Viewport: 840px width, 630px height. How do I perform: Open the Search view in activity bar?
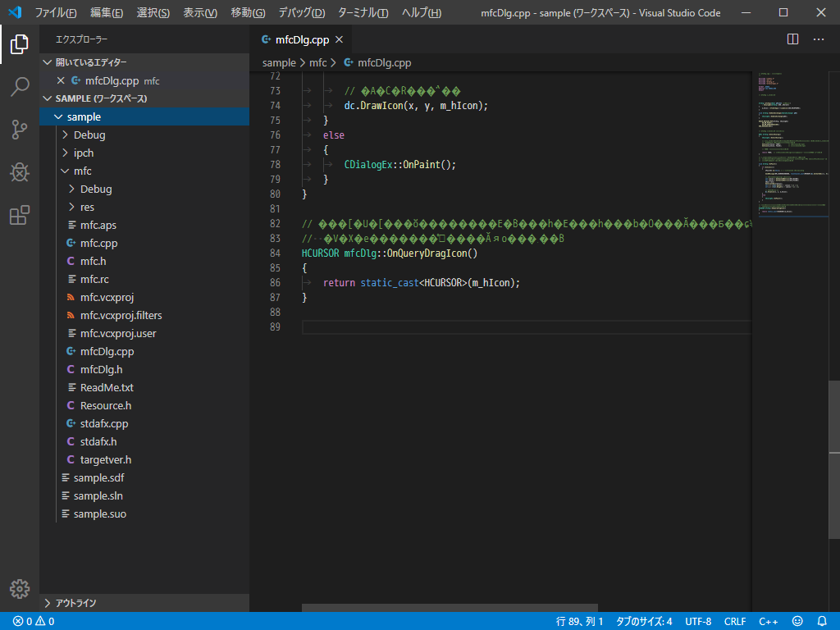tap(20, 87)
